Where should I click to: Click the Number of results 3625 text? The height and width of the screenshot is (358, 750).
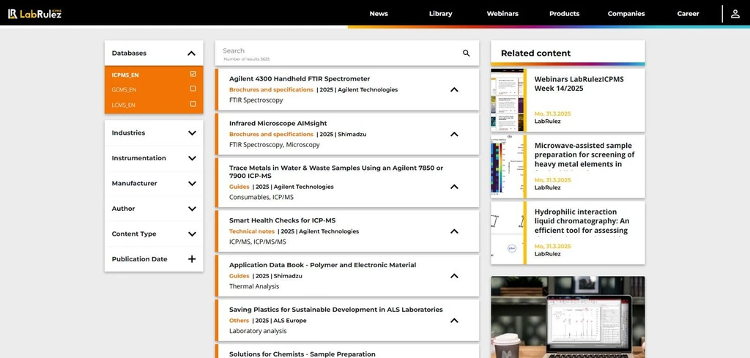point(246,59)
